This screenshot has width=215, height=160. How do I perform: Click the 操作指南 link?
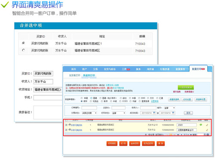point(177,92)
